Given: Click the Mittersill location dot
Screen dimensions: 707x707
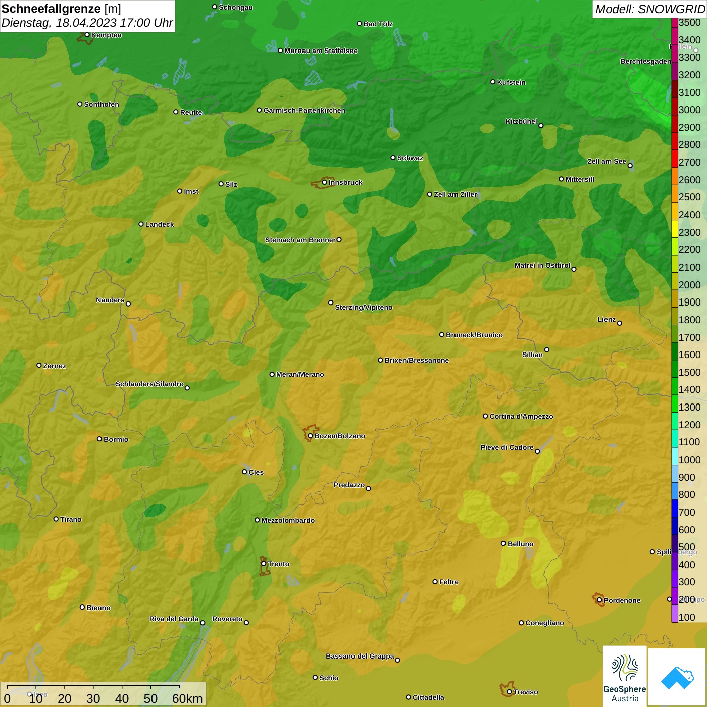Looking at the screenshot, I should [x=561, y=179].
